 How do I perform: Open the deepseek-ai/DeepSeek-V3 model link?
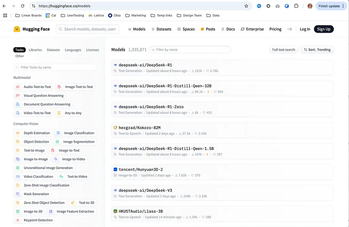[145, 190]
